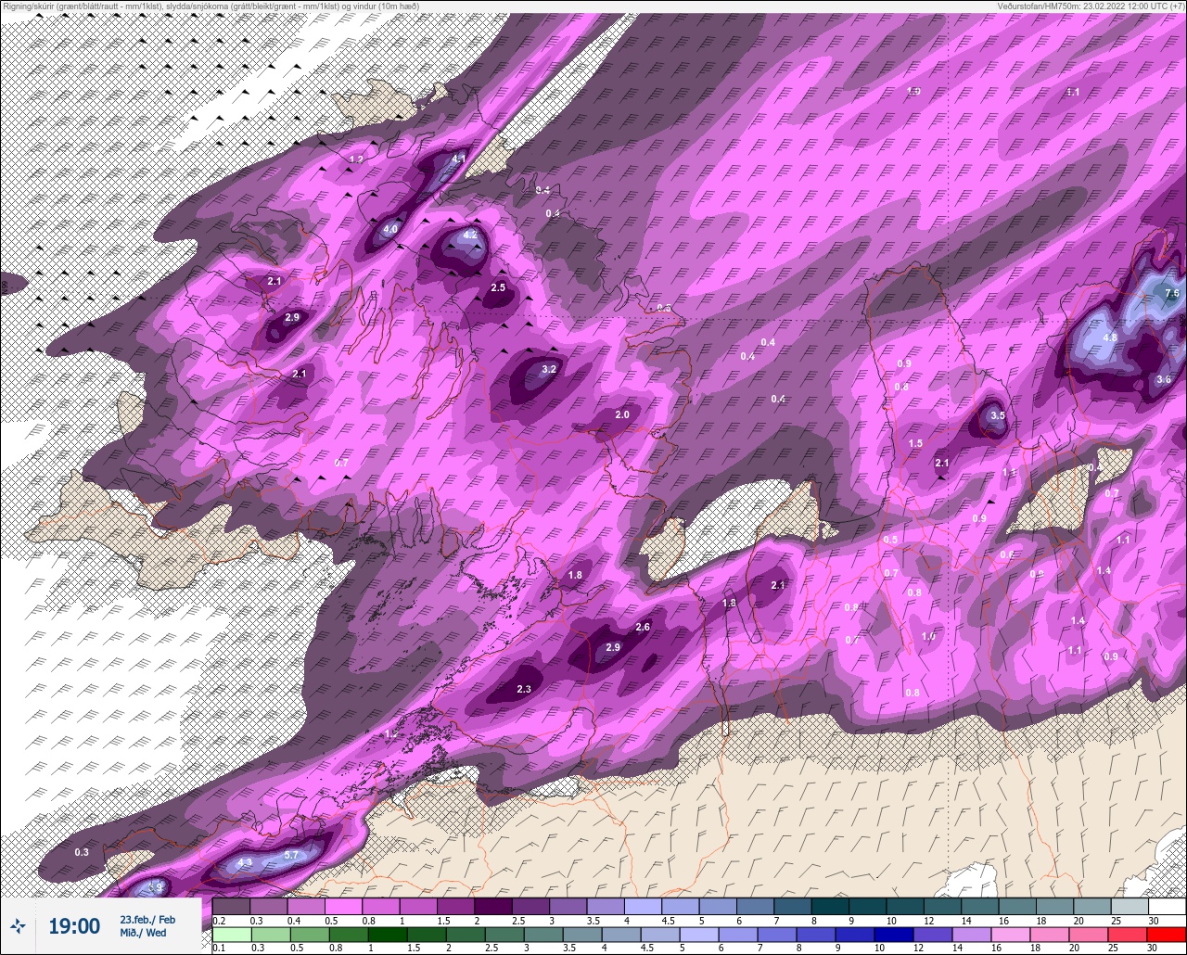Click the 4.8 precipitation value on the map
The image size is (1187, 955).
[x=1110, y=337]
